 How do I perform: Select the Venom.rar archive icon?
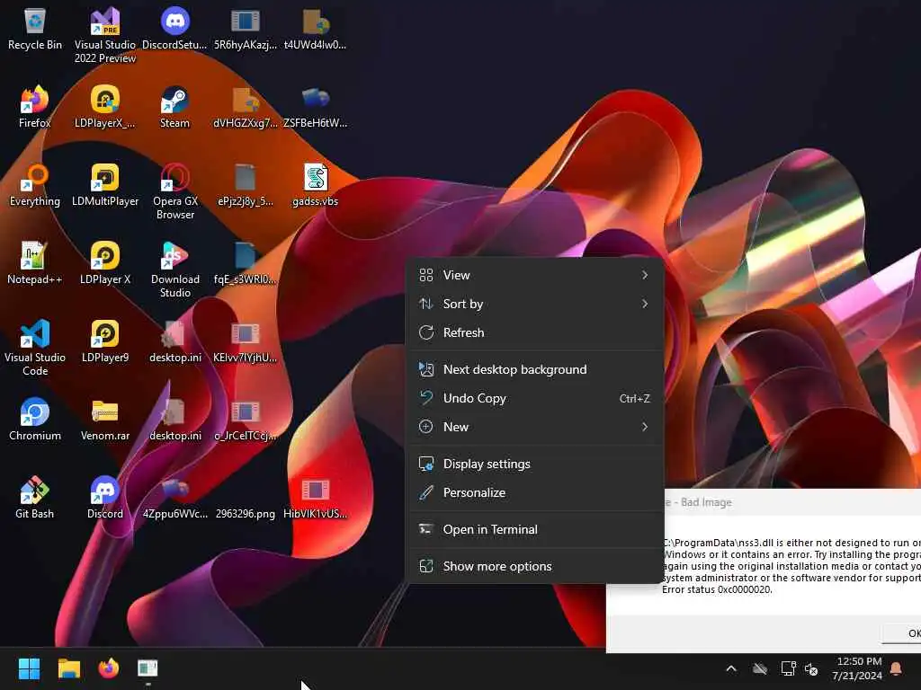click(105, 420)
